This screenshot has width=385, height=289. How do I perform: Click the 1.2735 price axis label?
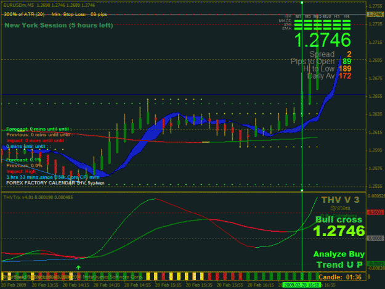tap(375, 24)
